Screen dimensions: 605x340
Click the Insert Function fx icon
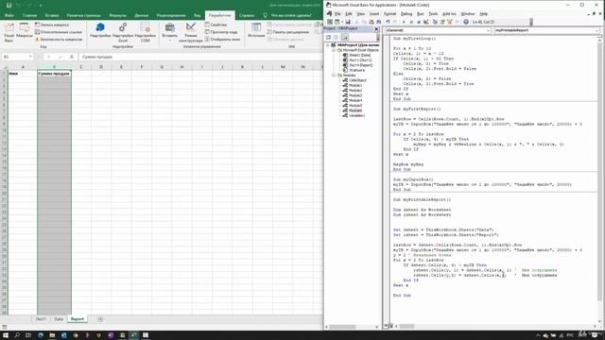pos(72,57)
